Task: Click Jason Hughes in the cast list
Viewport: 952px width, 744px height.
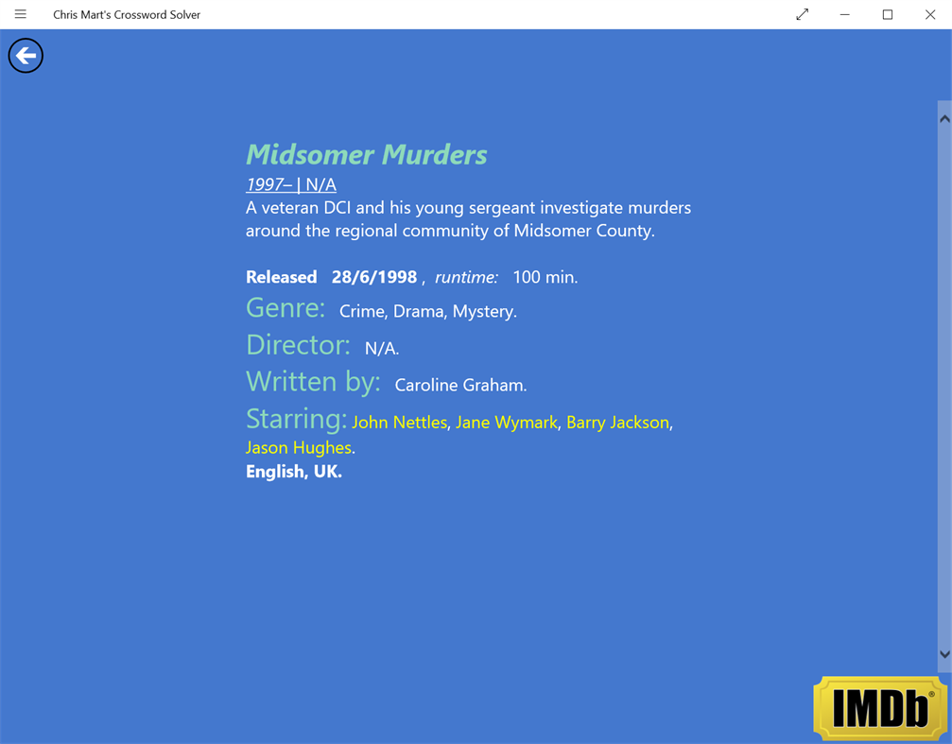Action: pyautogui.click(x=298, y=447)
